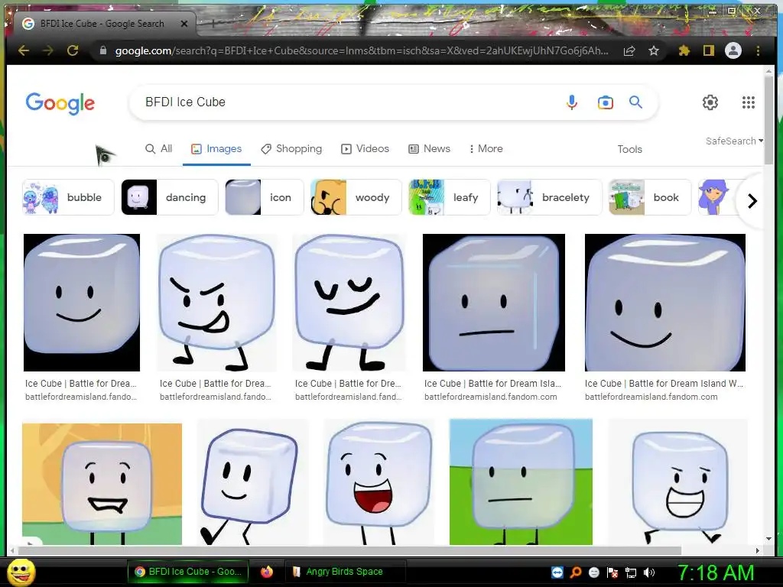
Task: Open the SafeSearch dropdown
Action: pyautogui.click(x=734, y=141)
